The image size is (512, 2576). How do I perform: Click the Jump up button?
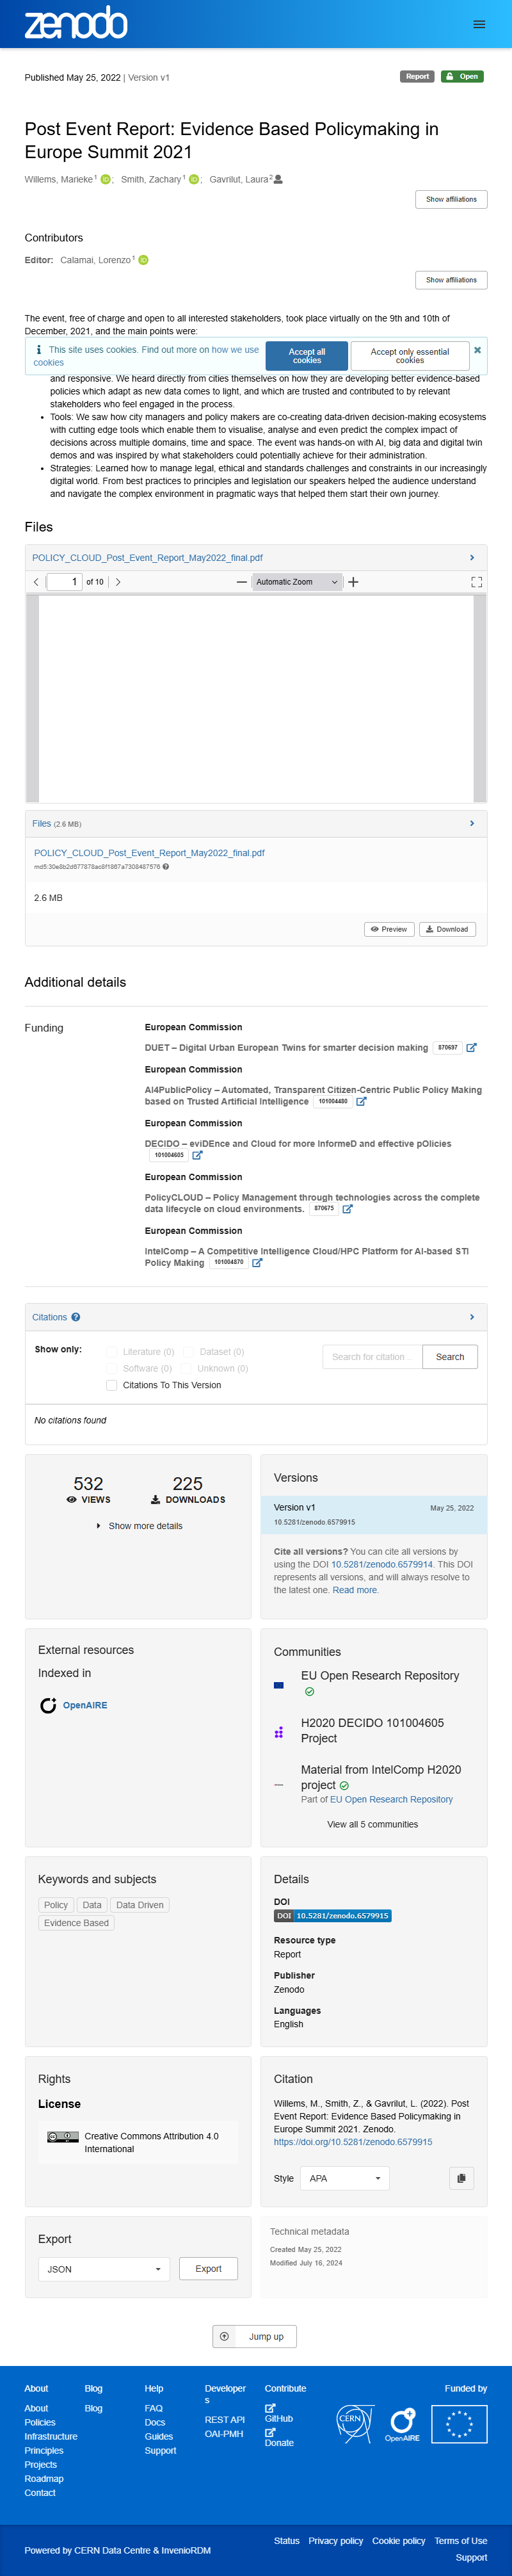(x=255, y=2337)
